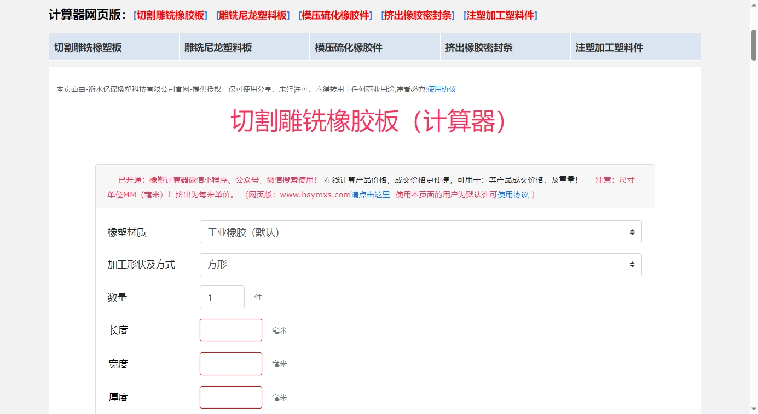Switch to the 切割雕铣橡塑板 tab

click(114, 47)
